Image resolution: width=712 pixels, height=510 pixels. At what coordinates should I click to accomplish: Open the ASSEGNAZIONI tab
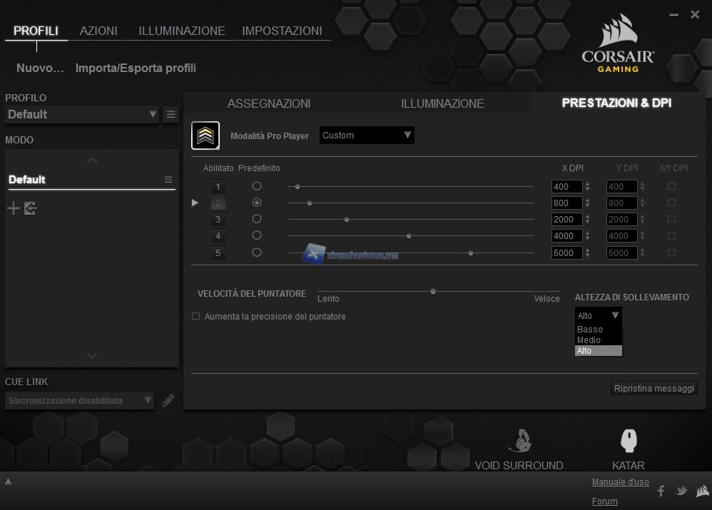(269, 103)
